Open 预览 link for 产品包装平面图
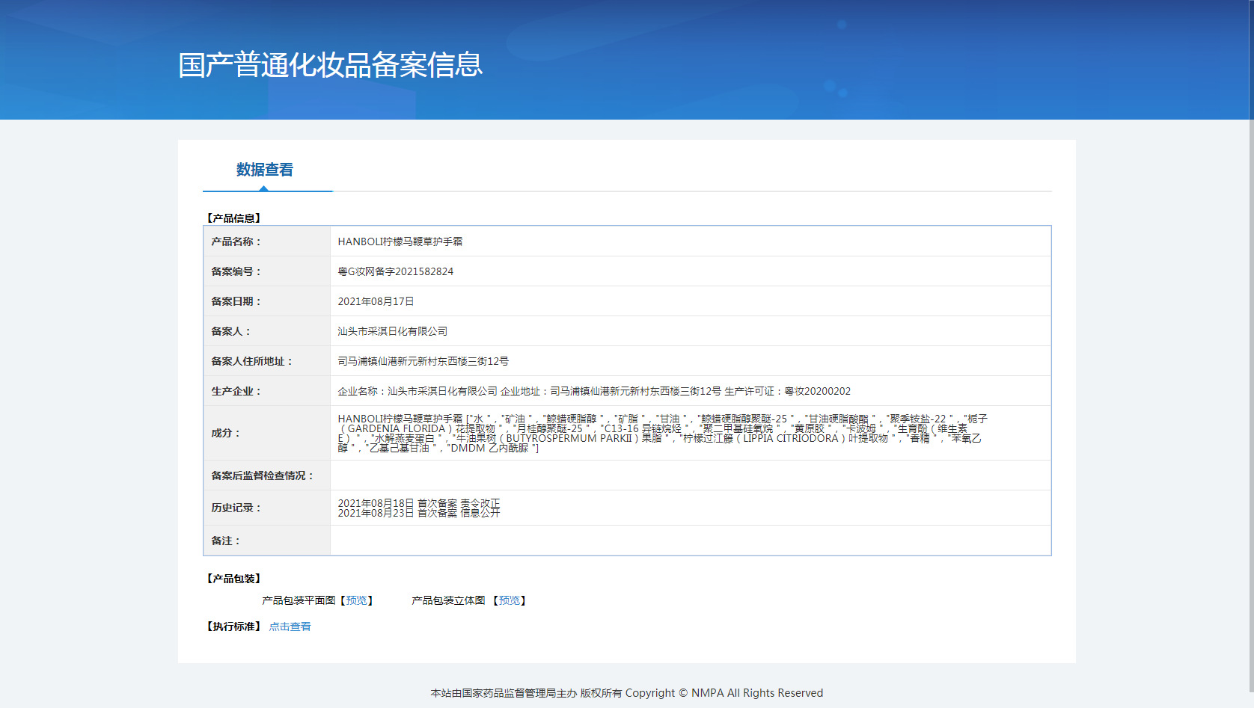Image resolution: width=1254 pixels, height=708 pixels. click(x=356, y=600)
